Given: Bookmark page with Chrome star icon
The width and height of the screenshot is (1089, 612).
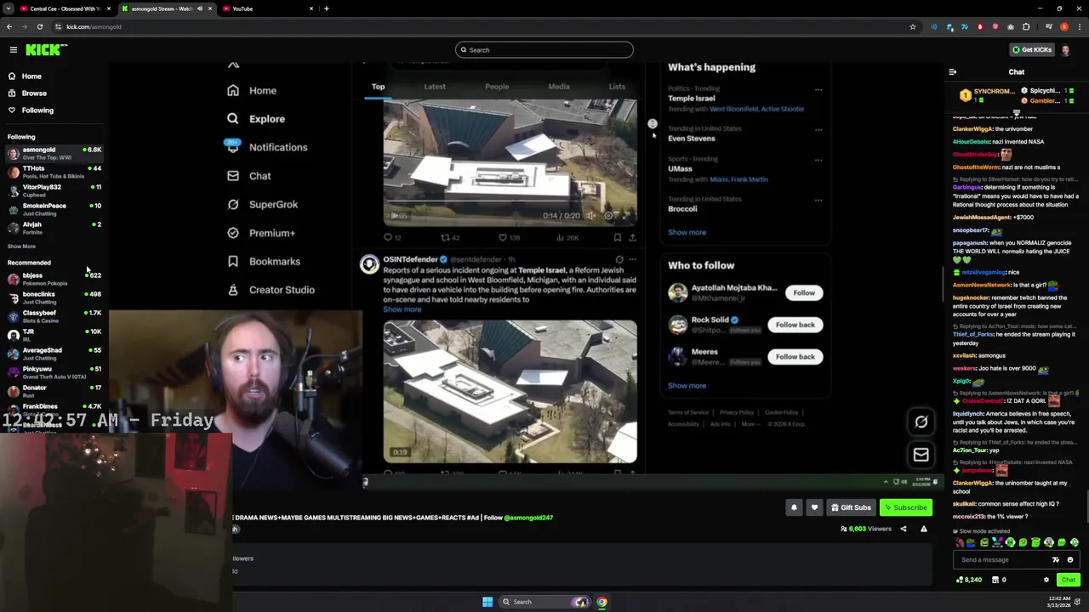Looking at the screenshot, I should click(913, 26).
